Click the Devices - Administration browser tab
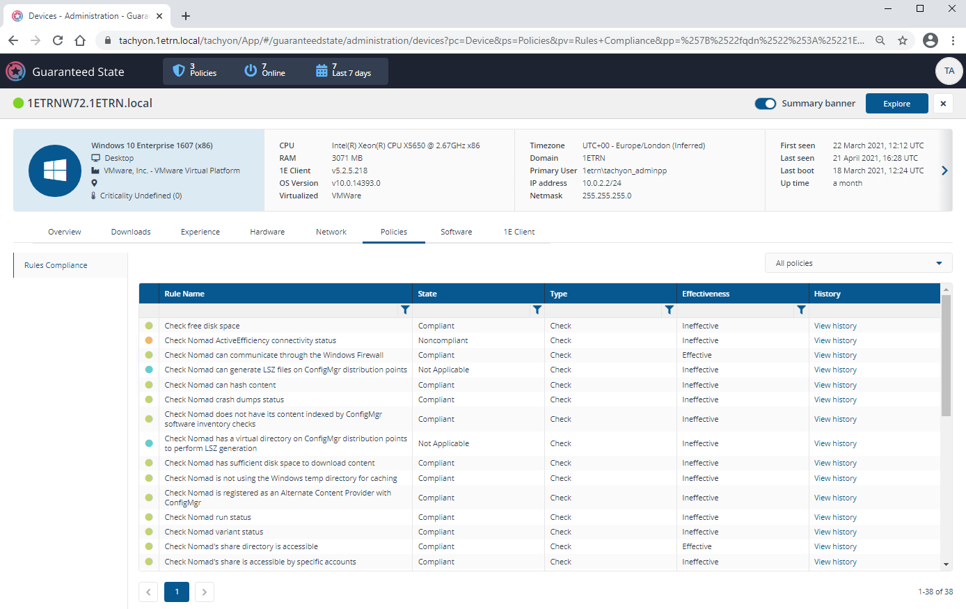This screenshot has height=609, width=966. tap(88, 15)
